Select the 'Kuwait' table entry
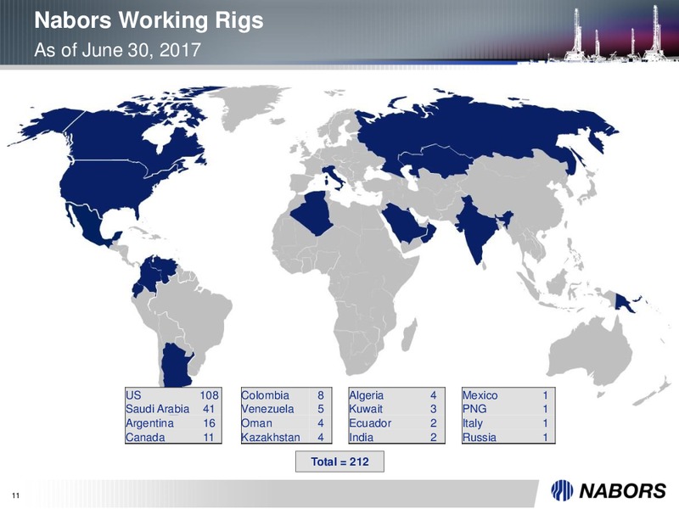 click(366, 409)
